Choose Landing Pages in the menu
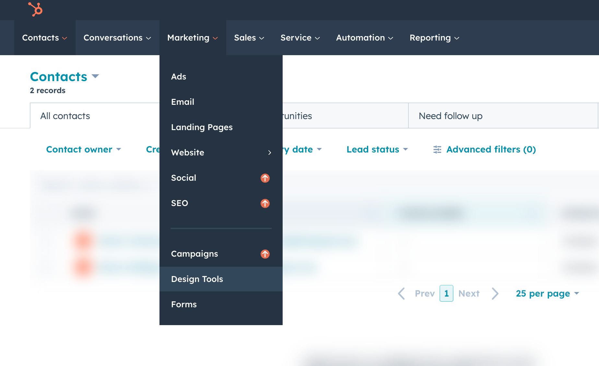The image size is (599, 366). pyautogui.click(x=202, y=127)
